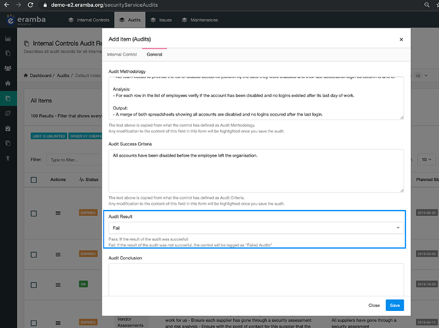Open actions menu for Vendor Assessments row

[x=58, y=323]
